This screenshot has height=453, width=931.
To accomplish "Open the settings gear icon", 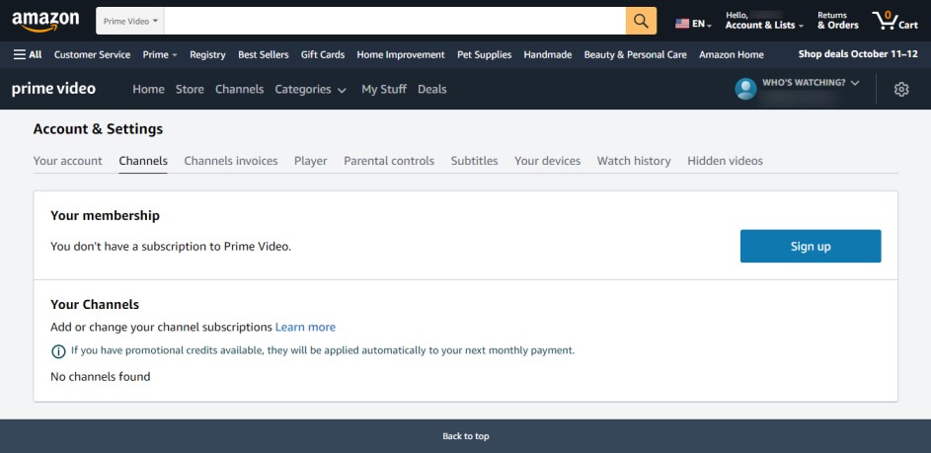I will (x=901, y=89).
